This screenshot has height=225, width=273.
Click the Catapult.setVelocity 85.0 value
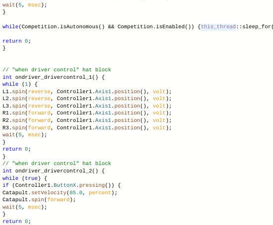click(76, 193)
